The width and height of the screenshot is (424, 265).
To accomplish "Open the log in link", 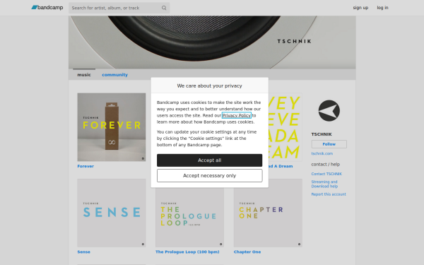I will tap(382, 8).
